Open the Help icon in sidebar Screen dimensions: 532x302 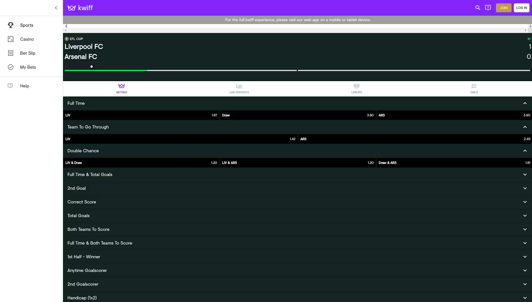point(10,86)
